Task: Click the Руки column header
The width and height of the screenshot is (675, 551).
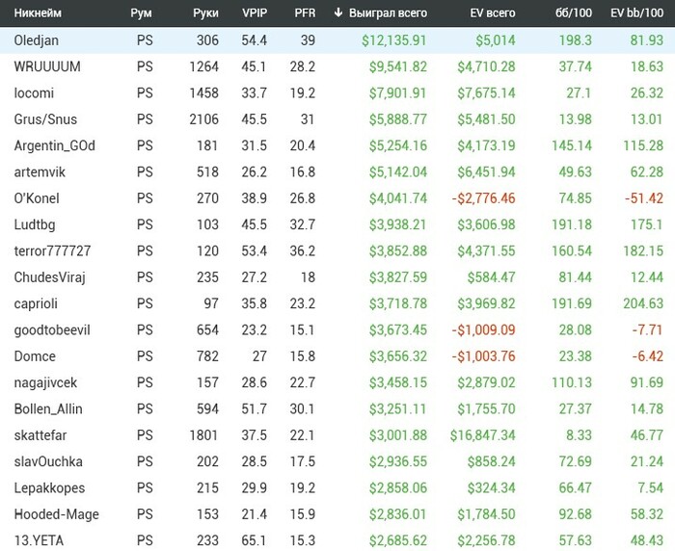Action: coord(205,13)
